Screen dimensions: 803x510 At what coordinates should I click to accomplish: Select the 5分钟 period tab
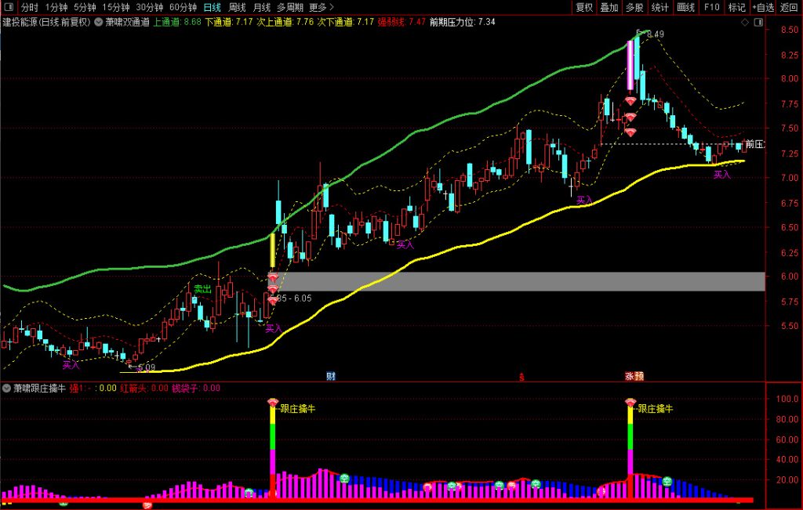pos(85,8)
